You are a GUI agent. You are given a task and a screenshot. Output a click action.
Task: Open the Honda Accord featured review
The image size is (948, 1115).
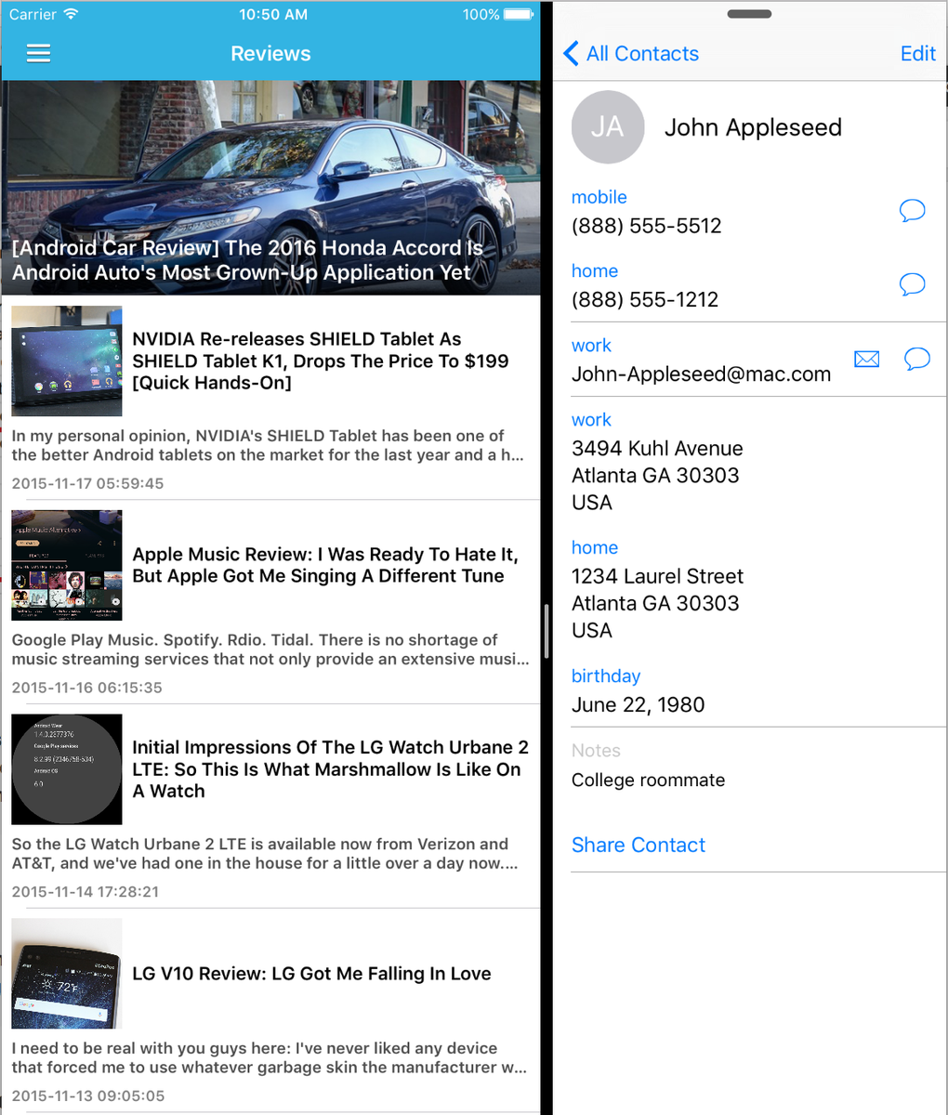coord(270,188)
